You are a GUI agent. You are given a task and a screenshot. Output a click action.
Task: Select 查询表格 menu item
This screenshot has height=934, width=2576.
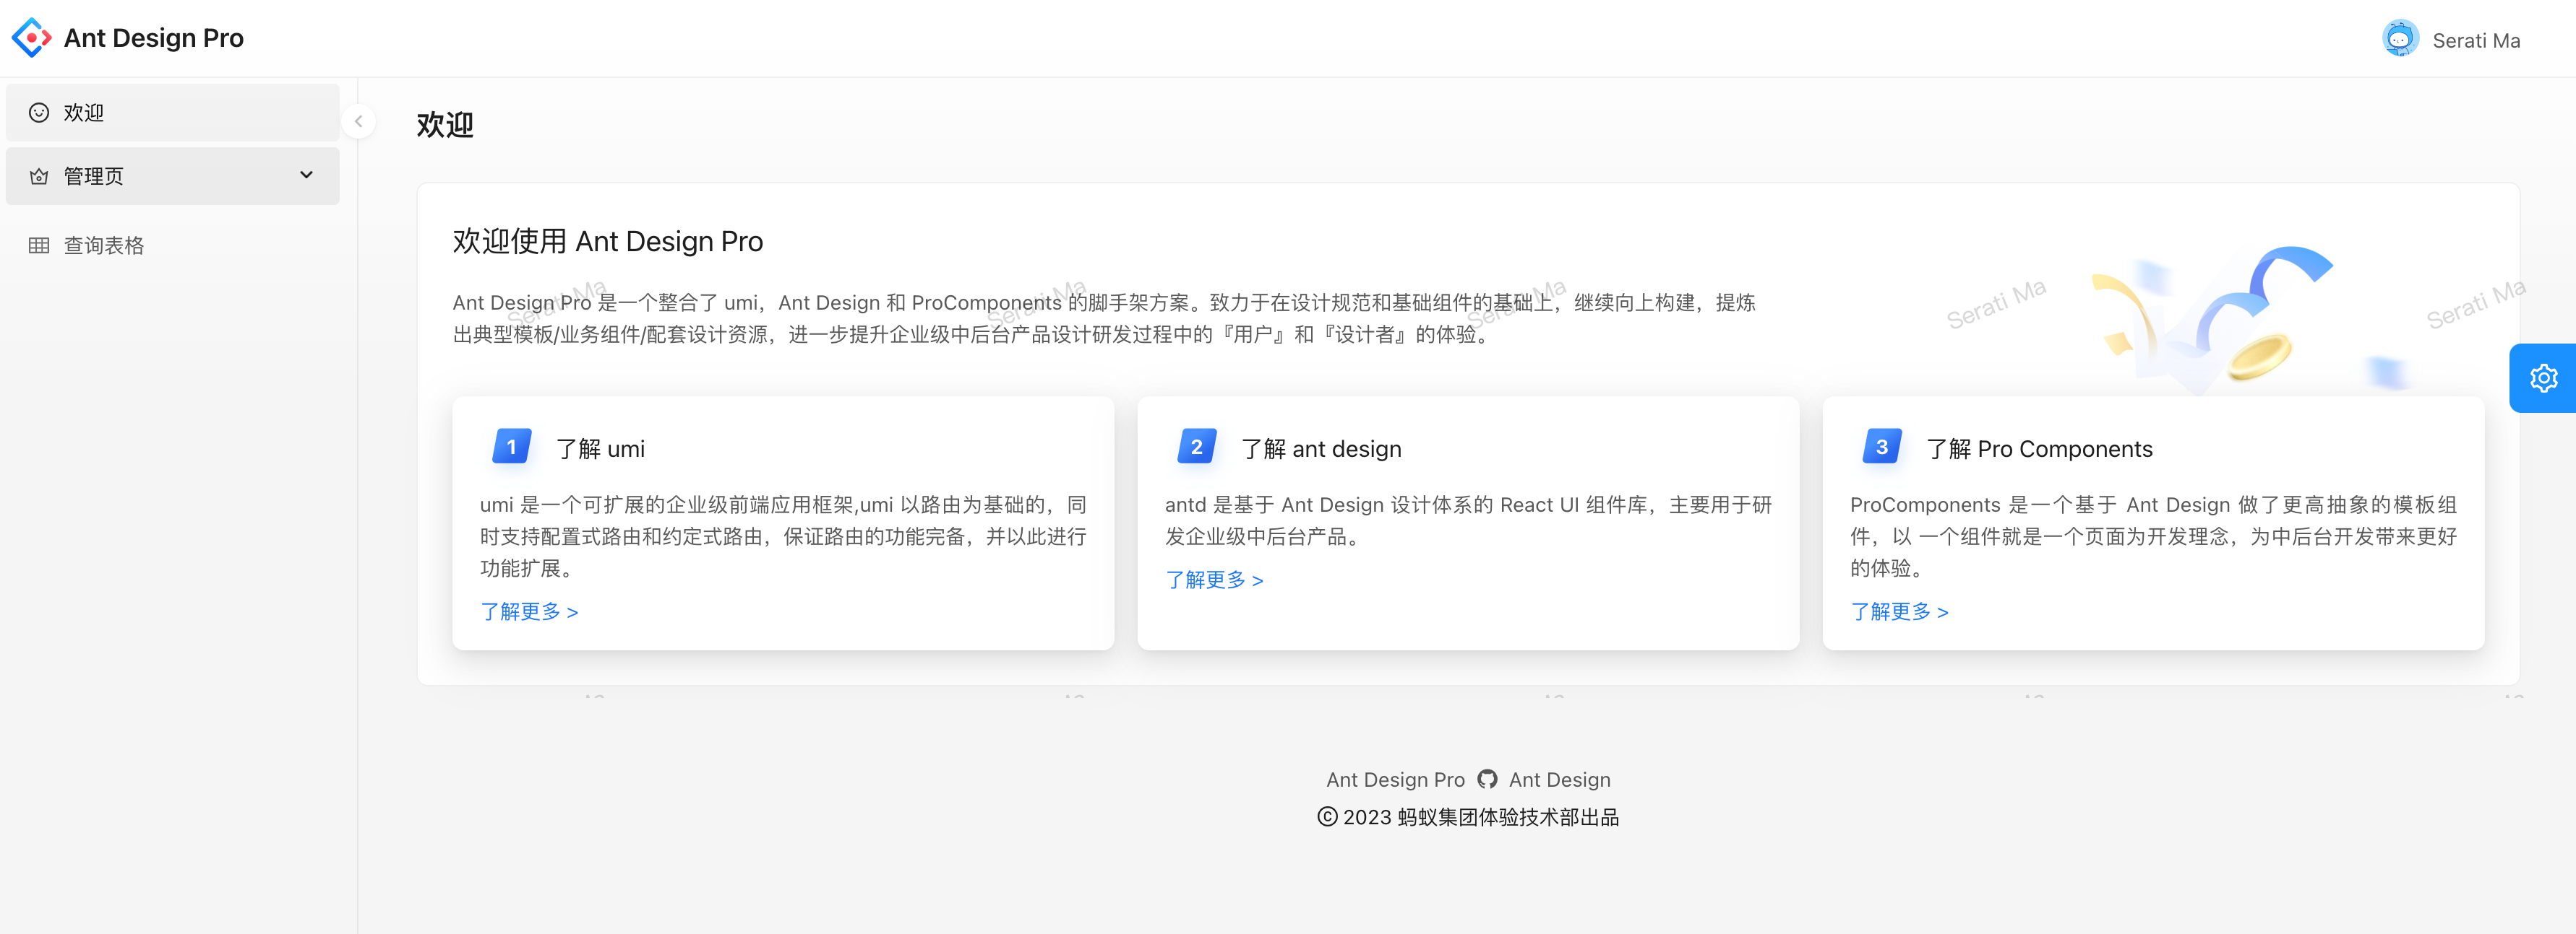[x=104, y=245]
